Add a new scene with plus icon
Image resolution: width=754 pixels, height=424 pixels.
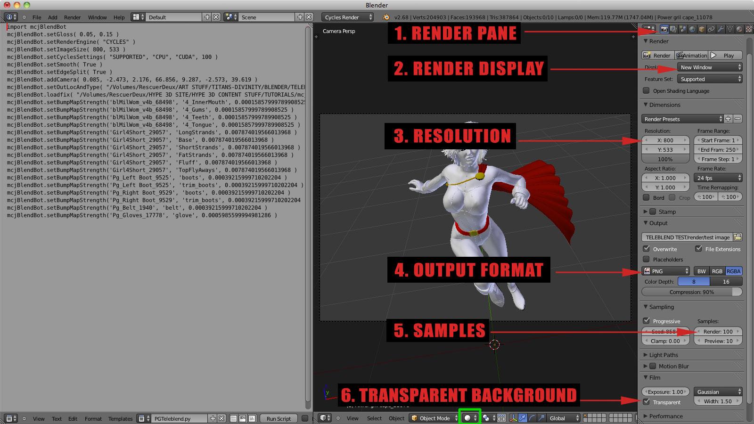click(300, 17)
